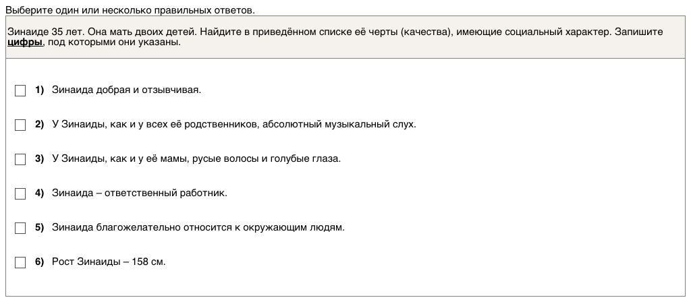Click the instruction "Выберите один или несколько правильных ответов"
This screenshot has height=302, width=691.
click(130, 11)
